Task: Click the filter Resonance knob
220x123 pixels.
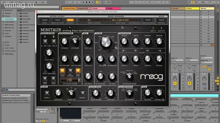Action: [x=100, y=59]
